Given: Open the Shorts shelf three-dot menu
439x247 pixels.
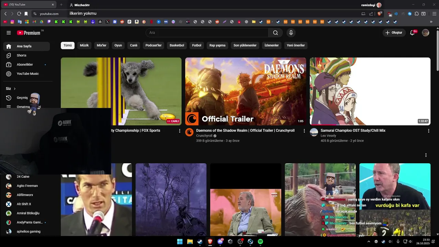Looking at the screenshot, I should tap(426, 155).
